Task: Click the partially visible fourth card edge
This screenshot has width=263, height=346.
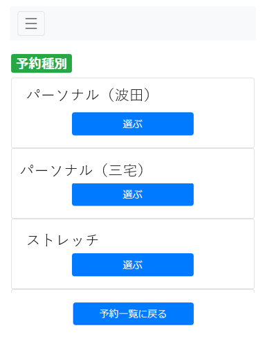Action: coord(133,291)
